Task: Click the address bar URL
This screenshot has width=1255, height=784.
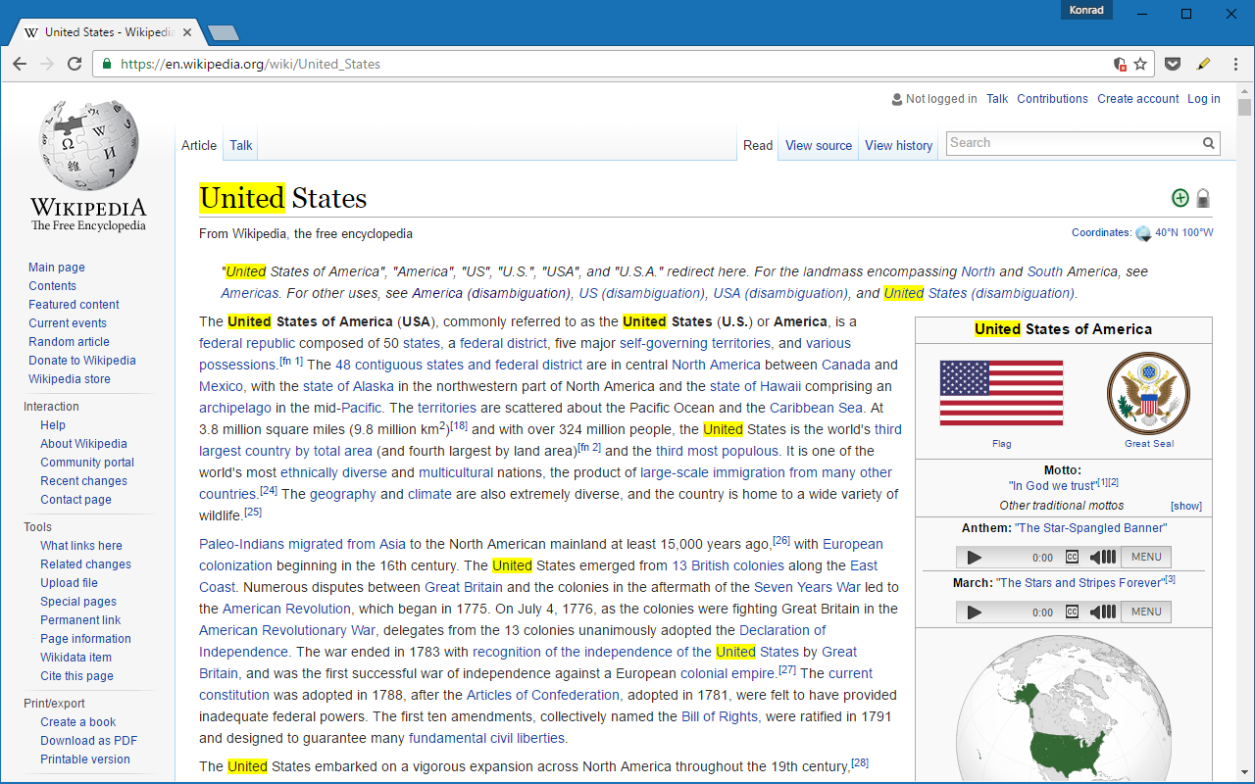Action: pyautogui.click(x=250, y=64)
